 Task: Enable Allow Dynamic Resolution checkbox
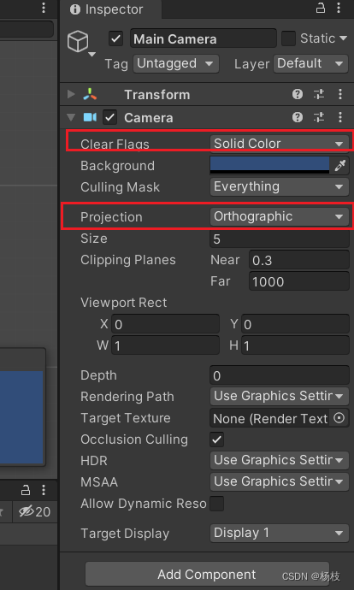point(217,504)
